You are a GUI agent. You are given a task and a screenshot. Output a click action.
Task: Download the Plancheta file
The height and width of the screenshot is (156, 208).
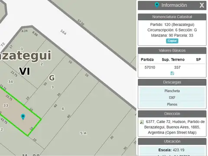(x=172, y=91)
